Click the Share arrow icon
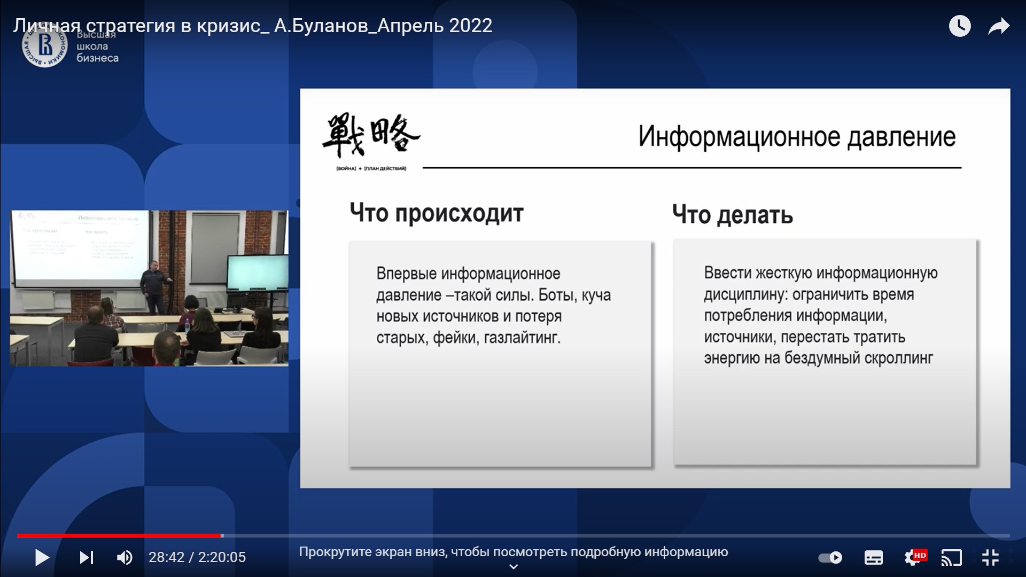This screenshot has height=577, width=1026. click(998, 26)
